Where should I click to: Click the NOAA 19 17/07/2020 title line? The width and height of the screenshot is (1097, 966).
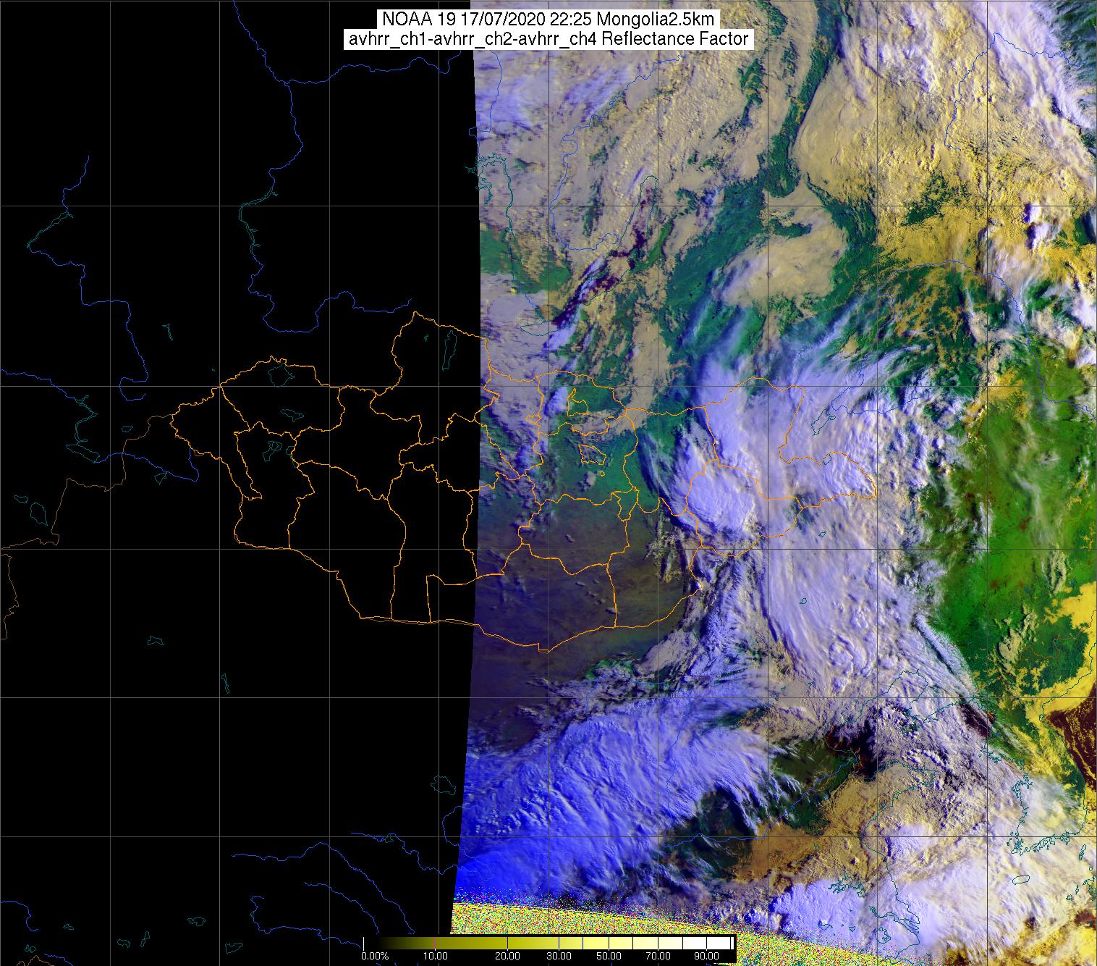(x=548, y=20)
